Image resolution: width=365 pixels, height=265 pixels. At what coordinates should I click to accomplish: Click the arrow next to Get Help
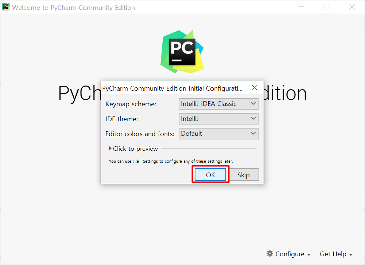click(351, 255)
